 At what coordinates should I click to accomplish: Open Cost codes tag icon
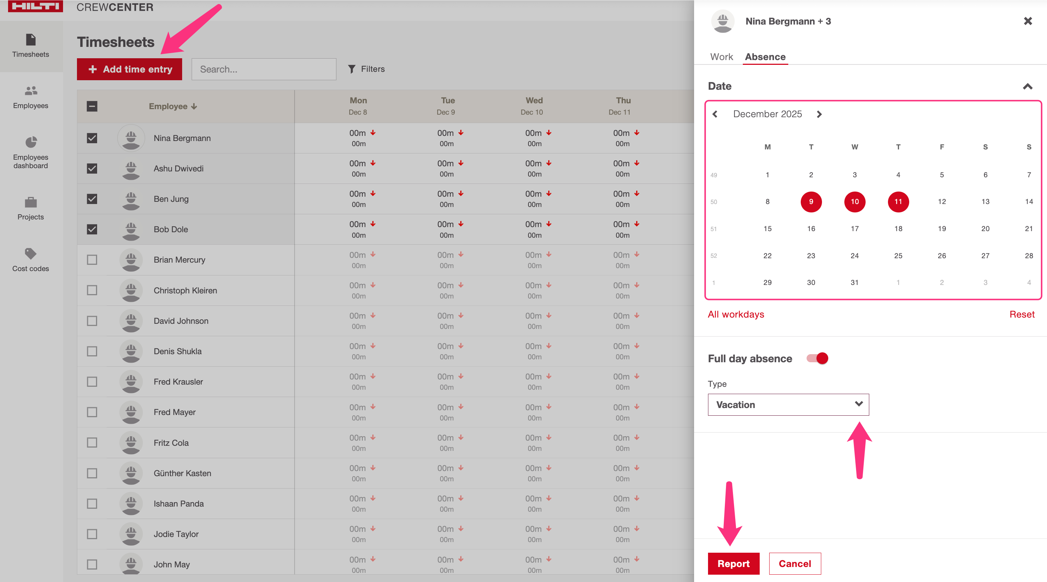coord(31,254)
